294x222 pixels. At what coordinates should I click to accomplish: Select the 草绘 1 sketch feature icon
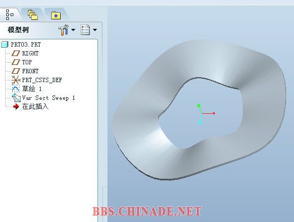[x=16, y=89]
